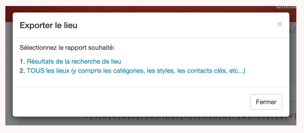Choose letter M in the alphabet filter

click(x=205, y=117)
